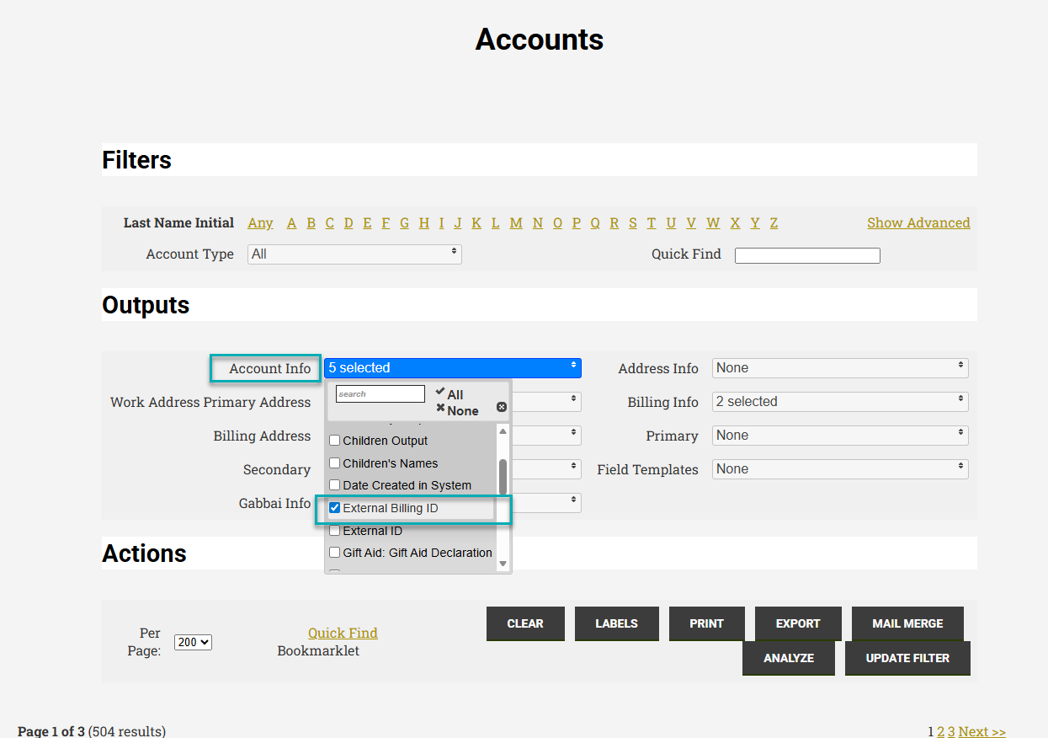Expand the Field Templates dropdown
Screen dimensions: 1048x738
(x=839, y=469)
